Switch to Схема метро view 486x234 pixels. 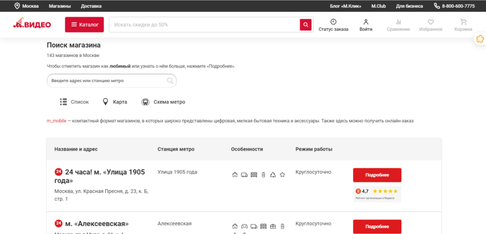tap(163, 102)
